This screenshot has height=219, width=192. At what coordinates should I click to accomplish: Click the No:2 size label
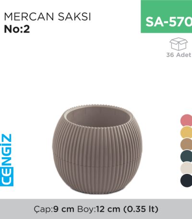pos(17,29)
